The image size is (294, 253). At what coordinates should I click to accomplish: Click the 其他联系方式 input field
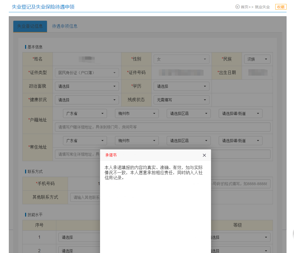point(85,197)
